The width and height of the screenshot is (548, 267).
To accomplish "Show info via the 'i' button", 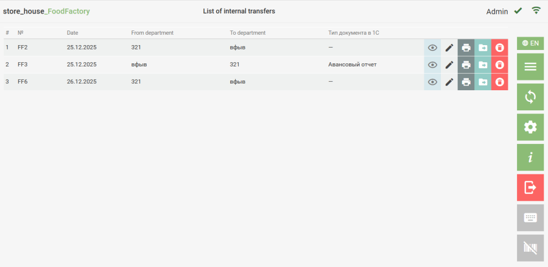I will (x=530, y=157).
